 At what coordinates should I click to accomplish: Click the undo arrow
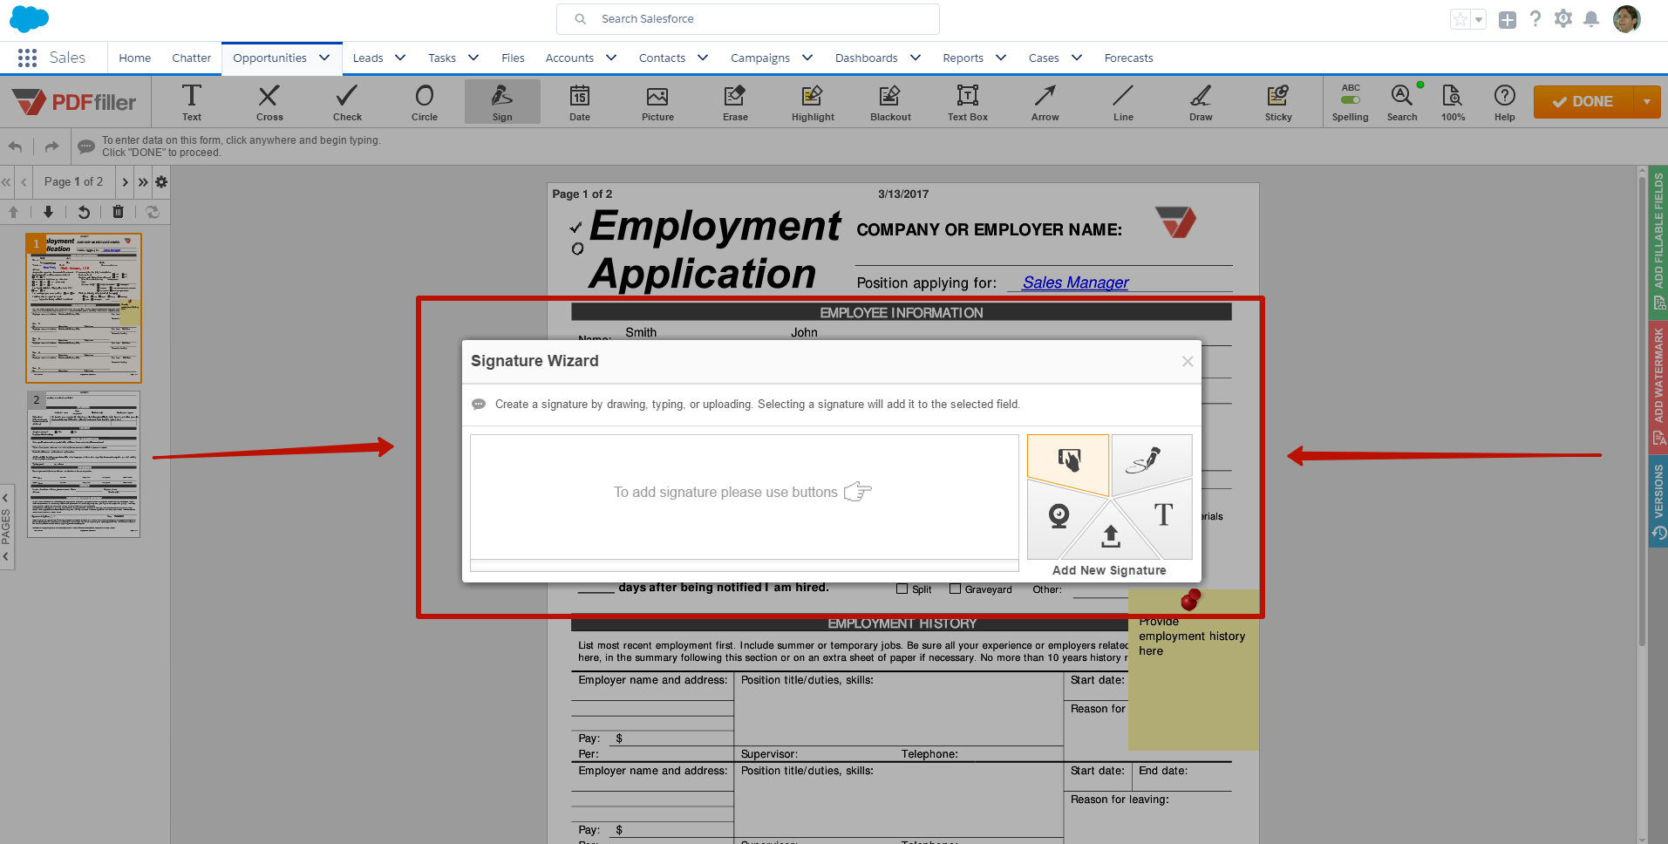pyautogui.click(x=15, y=146)
